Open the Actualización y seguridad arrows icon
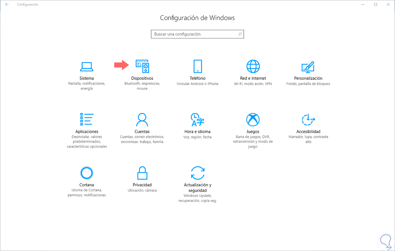Image resolution: width=395 pixels, height=251 pixels. [197, 173]
